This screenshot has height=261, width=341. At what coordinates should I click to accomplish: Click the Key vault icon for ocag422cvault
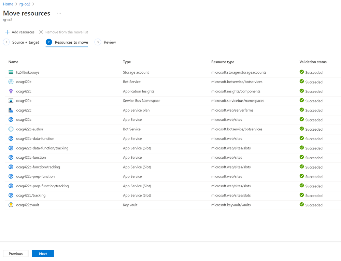point(11,205)
